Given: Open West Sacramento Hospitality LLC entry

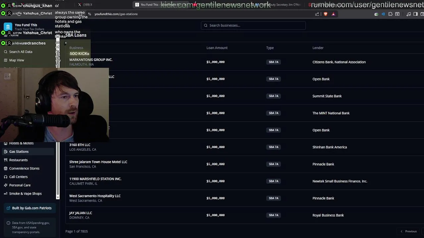Looking at the screenshot, I should click(95, 196).
